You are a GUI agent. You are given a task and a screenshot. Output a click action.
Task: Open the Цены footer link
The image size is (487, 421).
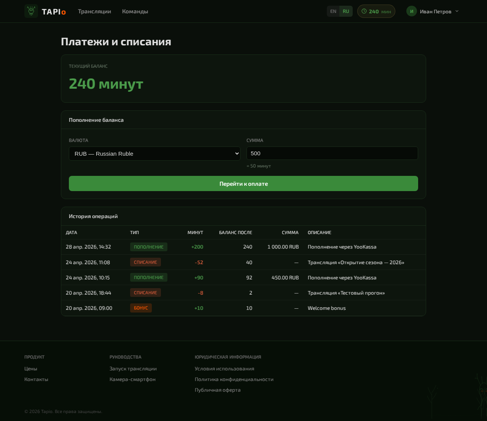(31, 368)
